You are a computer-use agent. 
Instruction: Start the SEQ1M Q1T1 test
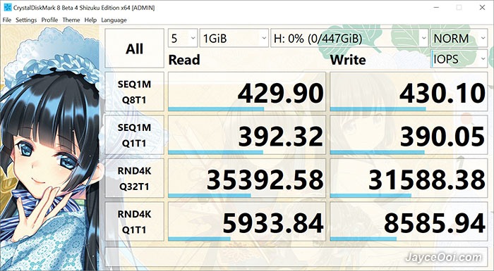(134, 135)
